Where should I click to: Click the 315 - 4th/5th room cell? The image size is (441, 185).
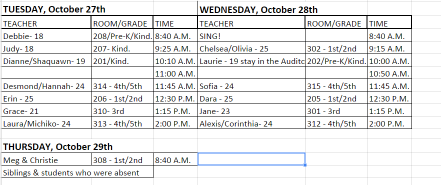pos(336,86)
